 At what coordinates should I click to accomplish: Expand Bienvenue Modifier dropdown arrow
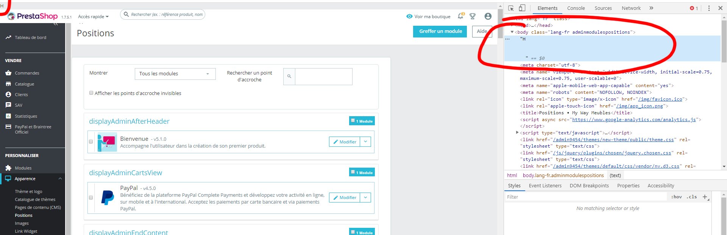click(365, 142)
